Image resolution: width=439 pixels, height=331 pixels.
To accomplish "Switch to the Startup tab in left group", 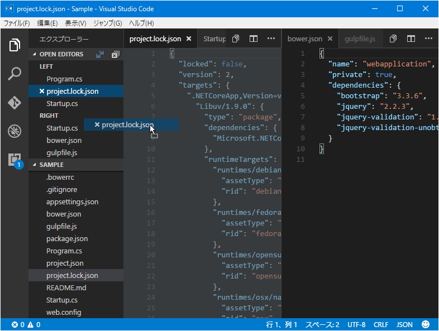I will 214,39.
